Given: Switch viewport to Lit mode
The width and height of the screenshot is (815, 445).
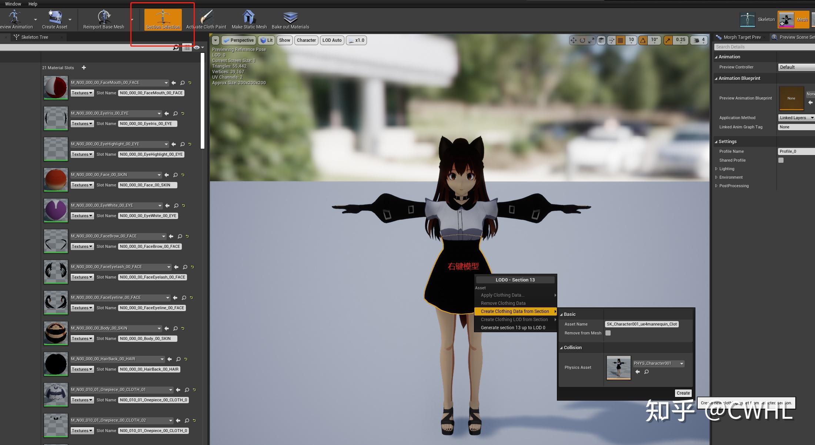Looking at the screenshot, I should click(x=266, y=40).
